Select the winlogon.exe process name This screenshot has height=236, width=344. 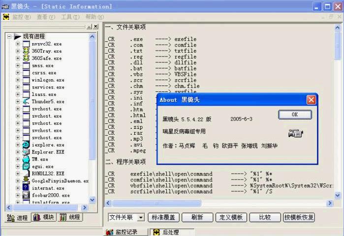pyautogui.click(x=48, y=80)
